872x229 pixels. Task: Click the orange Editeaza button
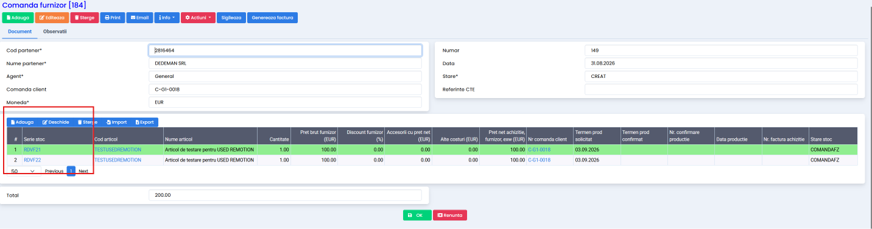pos(52,18)
